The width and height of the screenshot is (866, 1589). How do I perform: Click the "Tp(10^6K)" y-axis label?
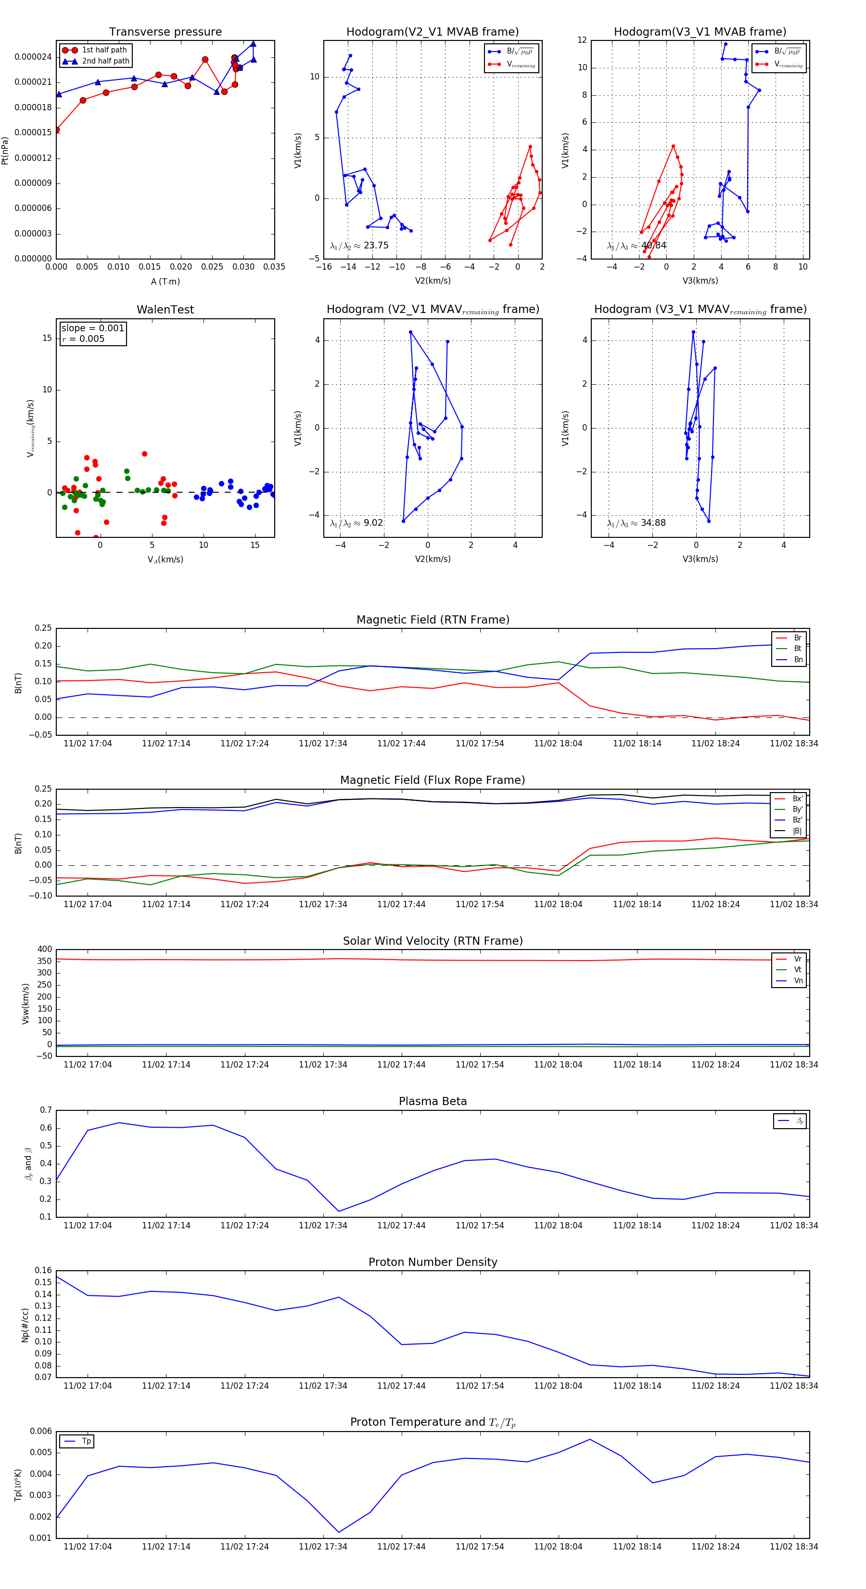click(x=18, y=1485)
